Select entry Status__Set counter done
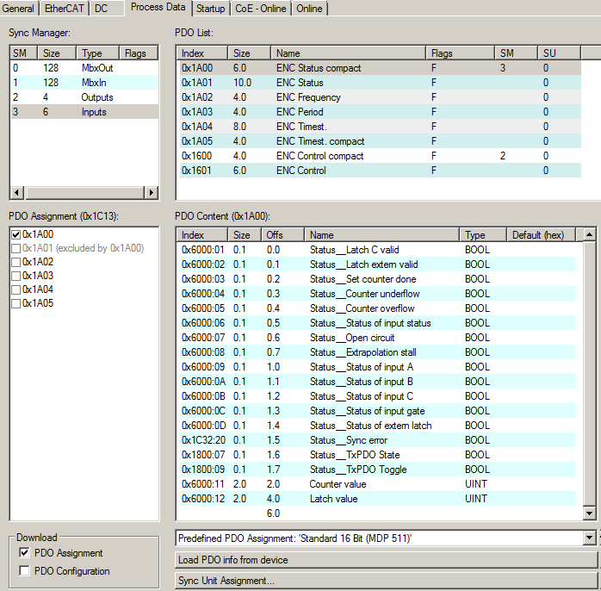 378,279
